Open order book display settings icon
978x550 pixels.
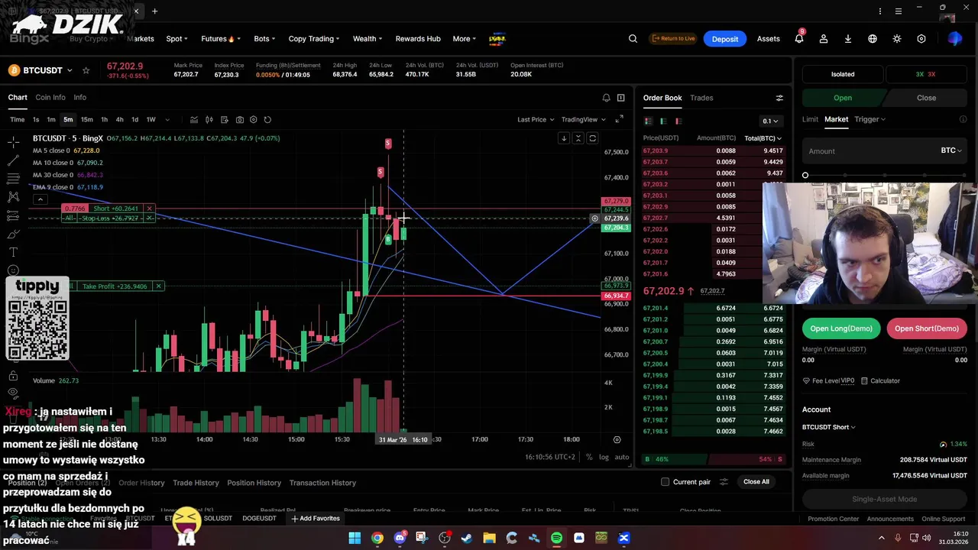point(779,98)
